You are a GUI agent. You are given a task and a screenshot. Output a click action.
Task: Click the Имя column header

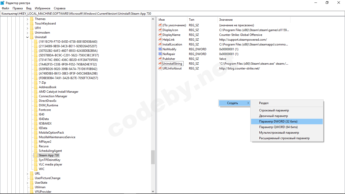pyautogui.click(x=172, y=20)
